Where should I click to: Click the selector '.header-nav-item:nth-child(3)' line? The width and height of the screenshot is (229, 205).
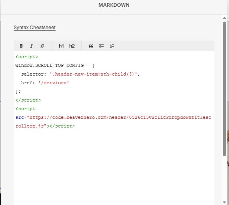[x=80, y=74]
